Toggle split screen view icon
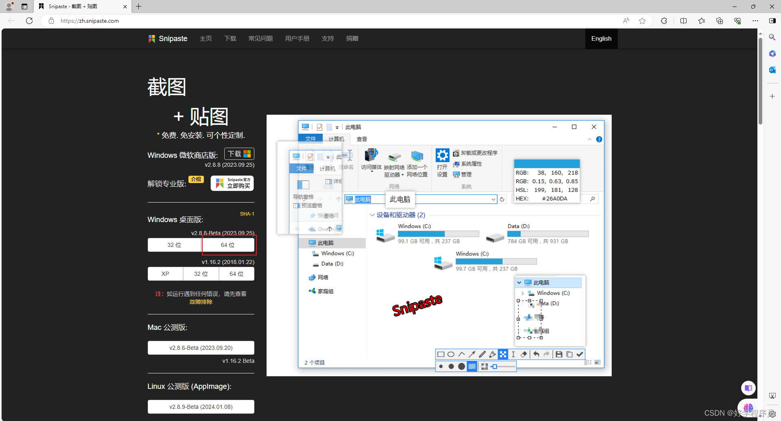Viewport: 781px width, 421px height. point(683,21)
